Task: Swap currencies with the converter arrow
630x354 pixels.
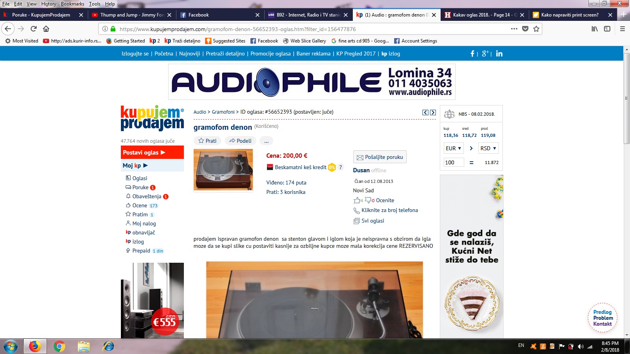Action: (x=471, y=148)
